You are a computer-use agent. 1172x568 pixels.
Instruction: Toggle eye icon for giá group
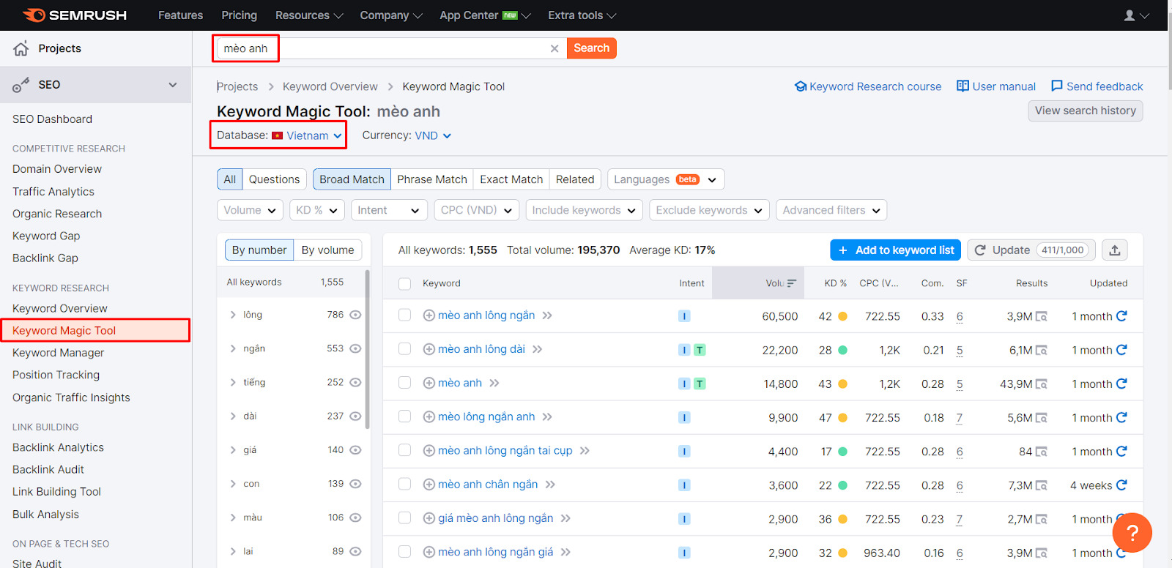click(x=355, y=450)
